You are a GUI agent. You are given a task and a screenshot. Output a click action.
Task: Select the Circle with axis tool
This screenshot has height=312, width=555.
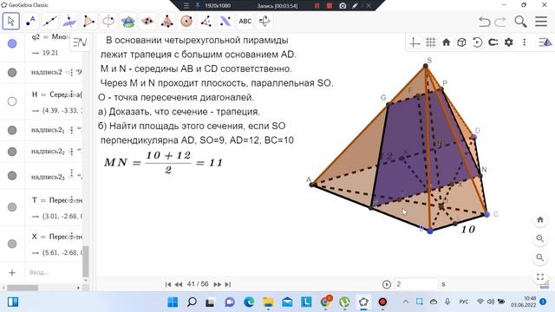point(108,21)
